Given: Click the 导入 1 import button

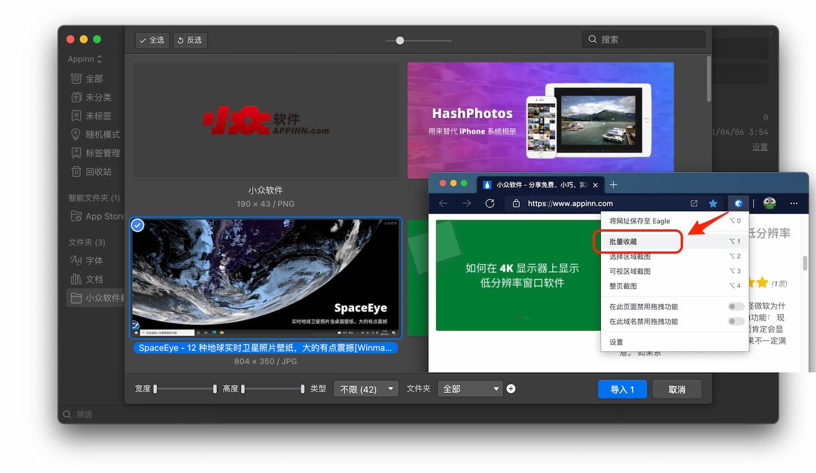Looking at the screenshot, I should tap(622, 388).
